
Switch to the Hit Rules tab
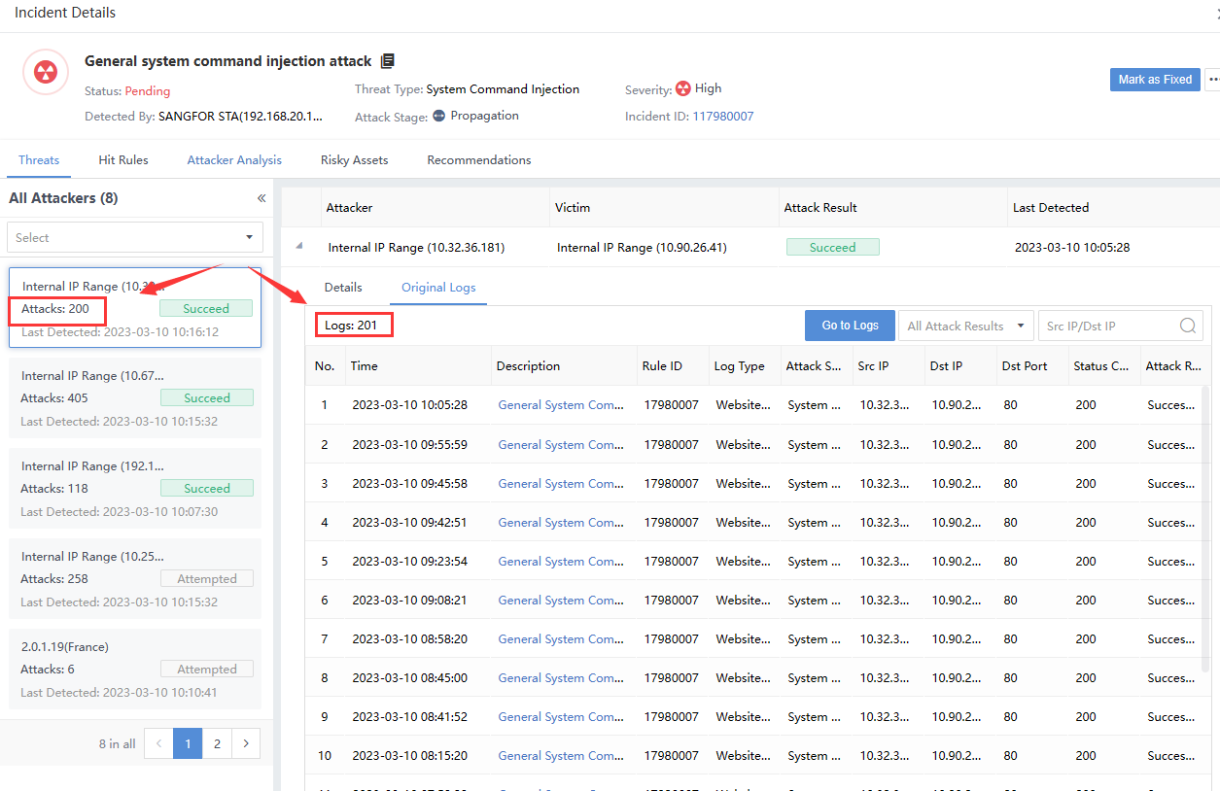[x=123, y=160]
